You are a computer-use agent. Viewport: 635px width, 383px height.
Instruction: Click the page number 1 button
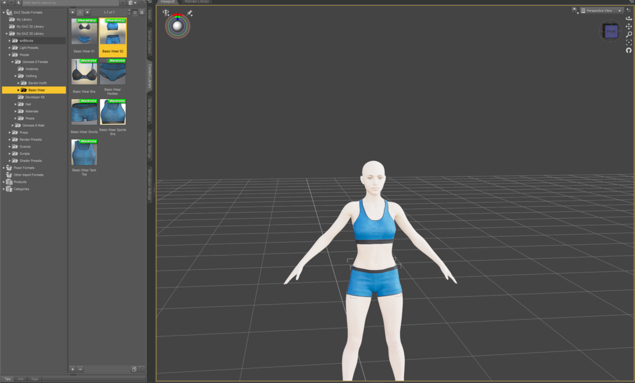[x=80, y=12]
